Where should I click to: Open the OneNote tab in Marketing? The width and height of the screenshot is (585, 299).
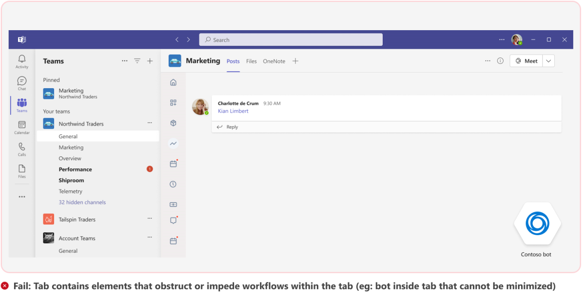click(273, 61)
